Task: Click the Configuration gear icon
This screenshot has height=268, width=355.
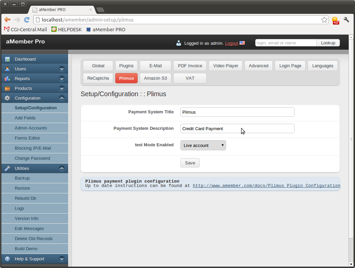Action: (x=7, y=98)
